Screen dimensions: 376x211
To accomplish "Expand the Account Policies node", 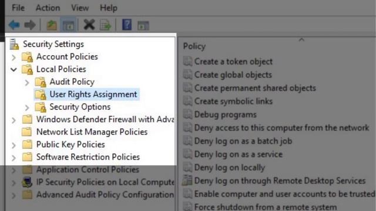I will click(14, 57).
